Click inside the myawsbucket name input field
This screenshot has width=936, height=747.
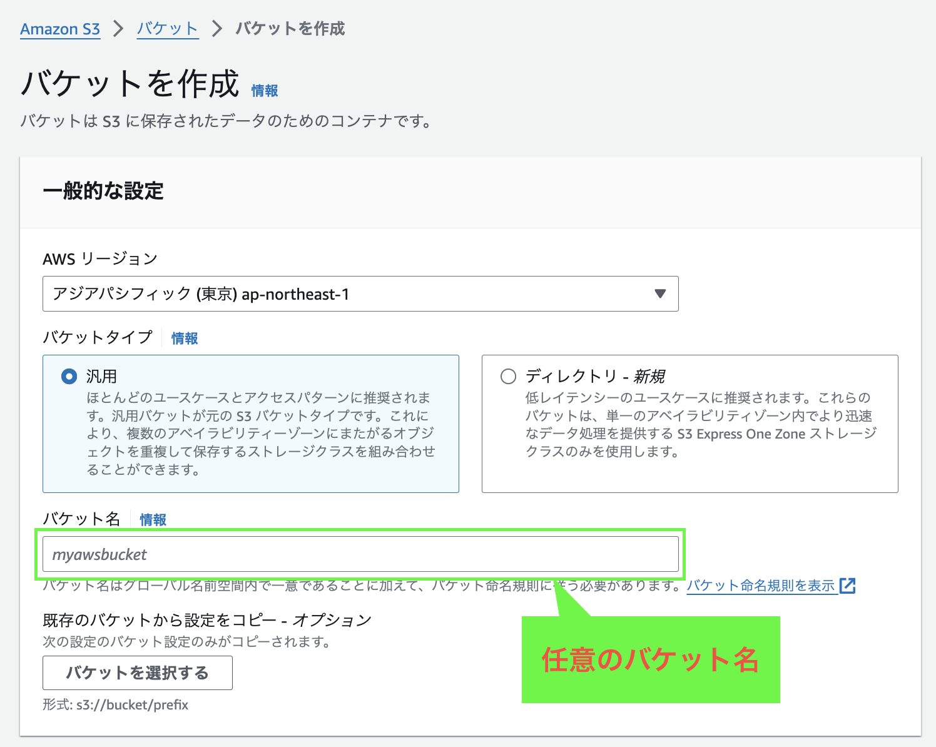tap(360, 554)
